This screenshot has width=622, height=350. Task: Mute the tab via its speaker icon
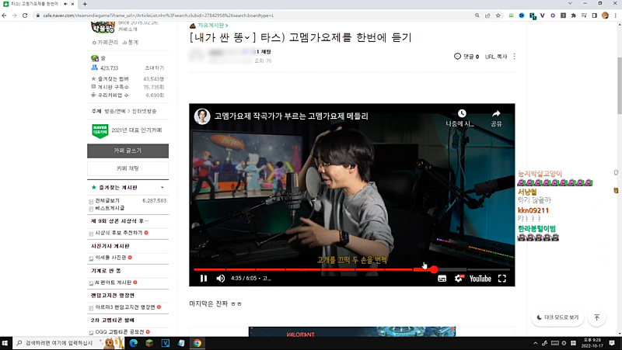(x=65, y=4)
